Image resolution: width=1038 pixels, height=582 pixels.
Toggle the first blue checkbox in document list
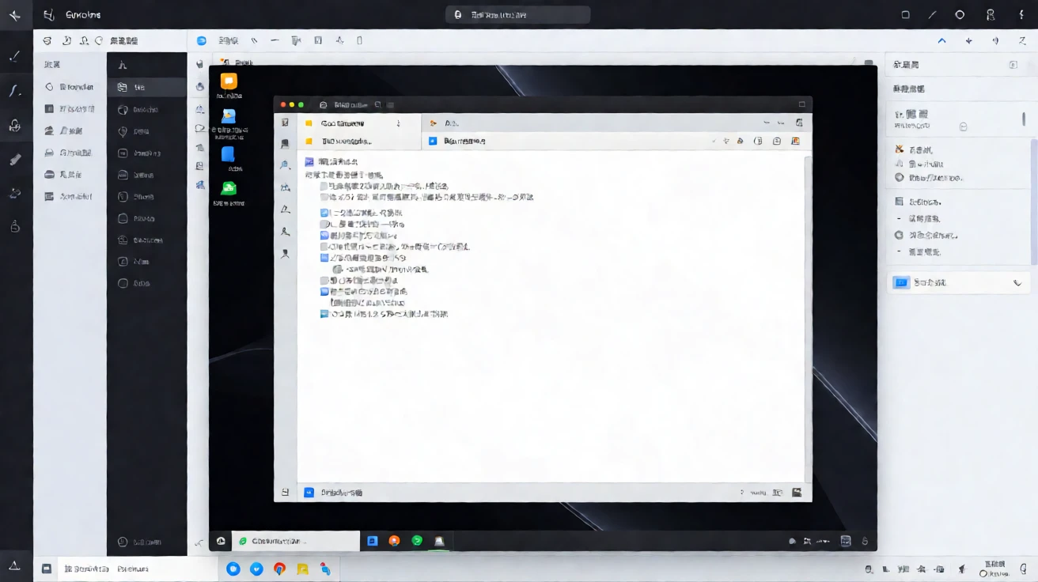point(324,213)
